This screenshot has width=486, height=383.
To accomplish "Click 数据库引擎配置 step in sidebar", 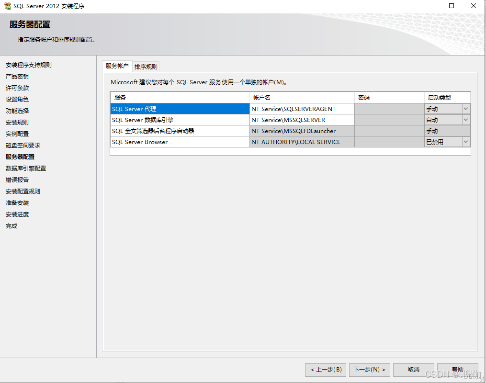I will pos(26,168).
